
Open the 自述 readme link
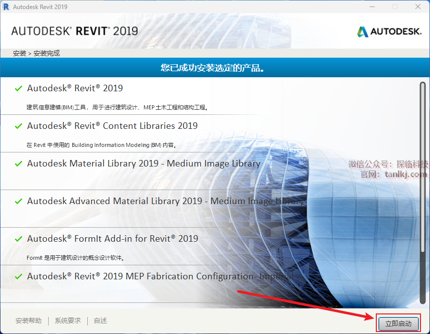pos(100,321)
